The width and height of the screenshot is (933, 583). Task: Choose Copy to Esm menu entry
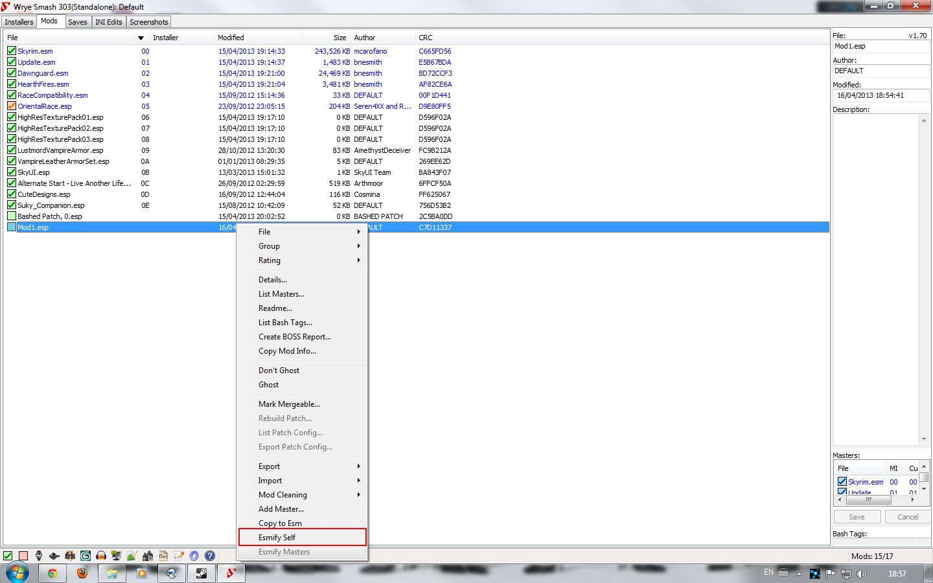point(303,523)
